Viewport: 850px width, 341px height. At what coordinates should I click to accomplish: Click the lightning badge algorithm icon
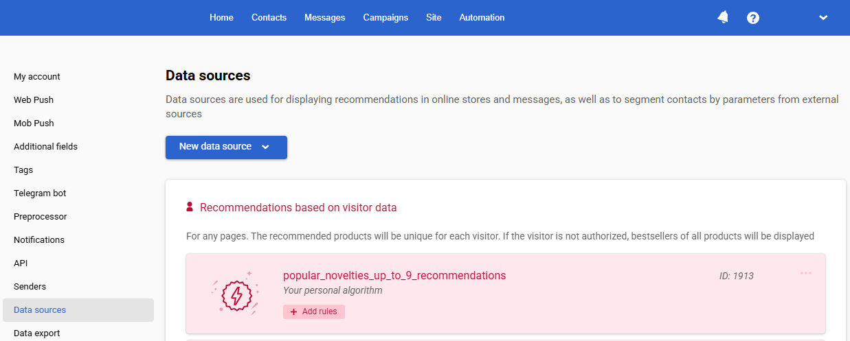pos(236,294)
